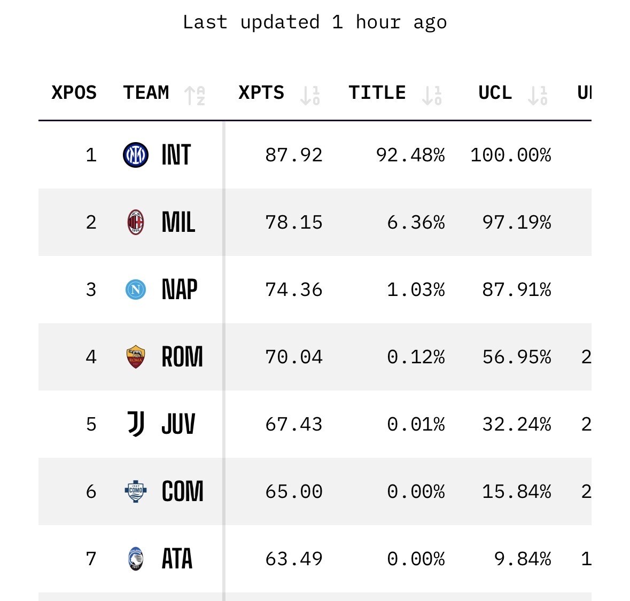Select the JUV team name
This screenshot has height=601, width=630.
tap(178, 424)
